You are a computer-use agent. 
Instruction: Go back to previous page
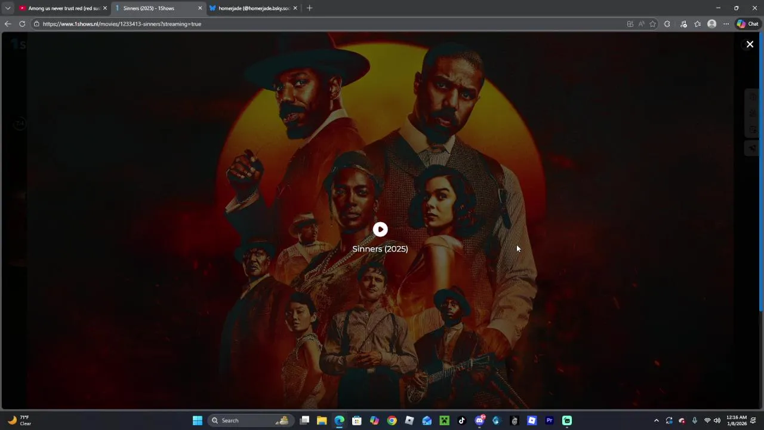(8, 24)
